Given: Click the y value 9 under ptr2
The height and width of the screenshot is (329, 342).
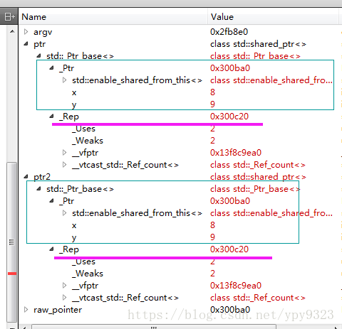Looking at the screenshot, I should (212, 237).
